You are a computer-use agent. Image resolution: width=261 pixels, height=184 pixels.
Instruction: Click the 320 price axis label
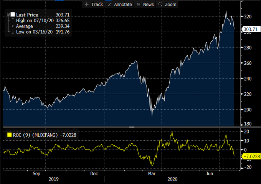[248, 16]
